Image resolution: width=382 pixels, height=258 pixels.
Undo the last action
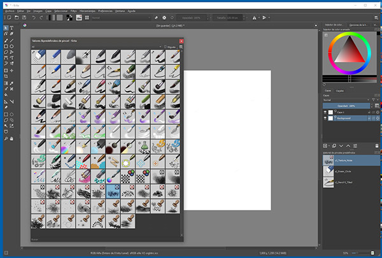pos(34,18)
